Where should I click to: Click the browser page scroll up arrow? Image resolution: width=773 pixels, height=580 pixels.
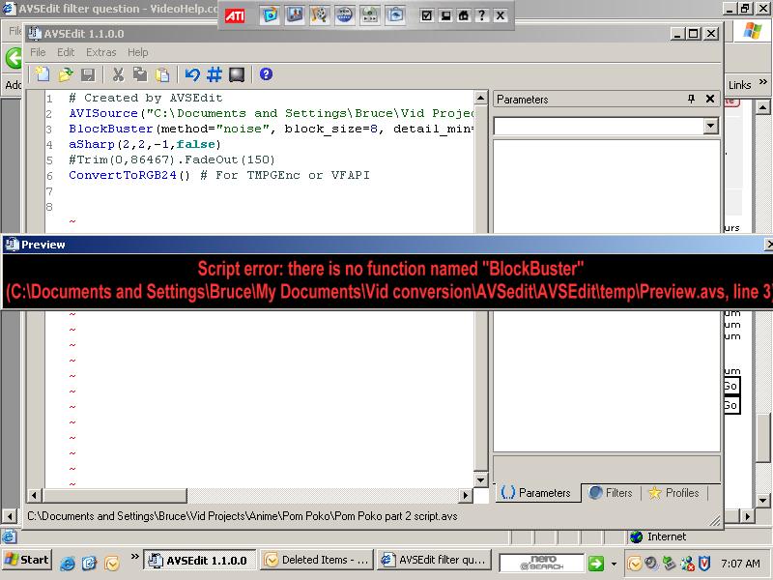click(762, 107)
